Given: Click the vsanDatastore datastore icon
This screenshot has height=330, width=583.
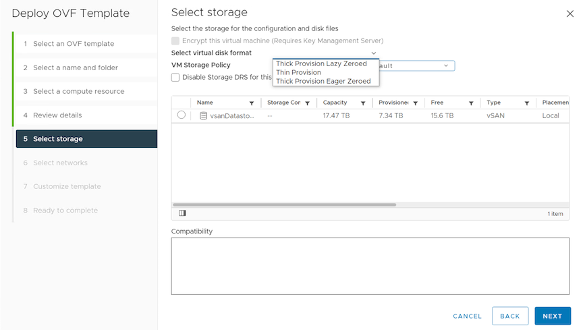Looking at the screenshot, I should pyautogui.click(x=203, y=115).
